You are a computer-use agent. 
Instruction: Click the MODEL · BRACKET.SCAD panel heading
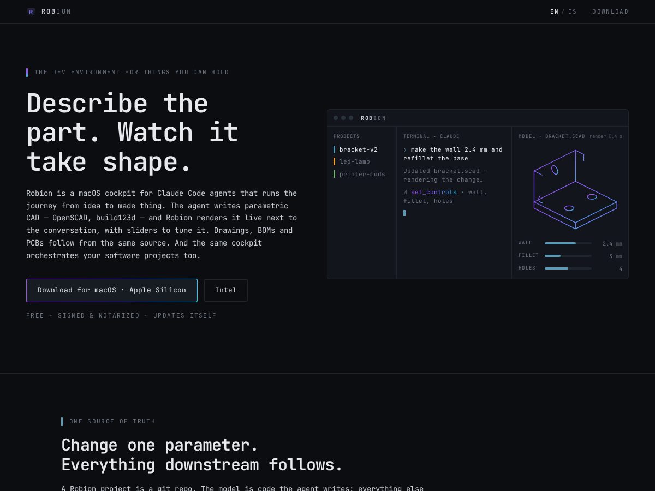(551, 136)
